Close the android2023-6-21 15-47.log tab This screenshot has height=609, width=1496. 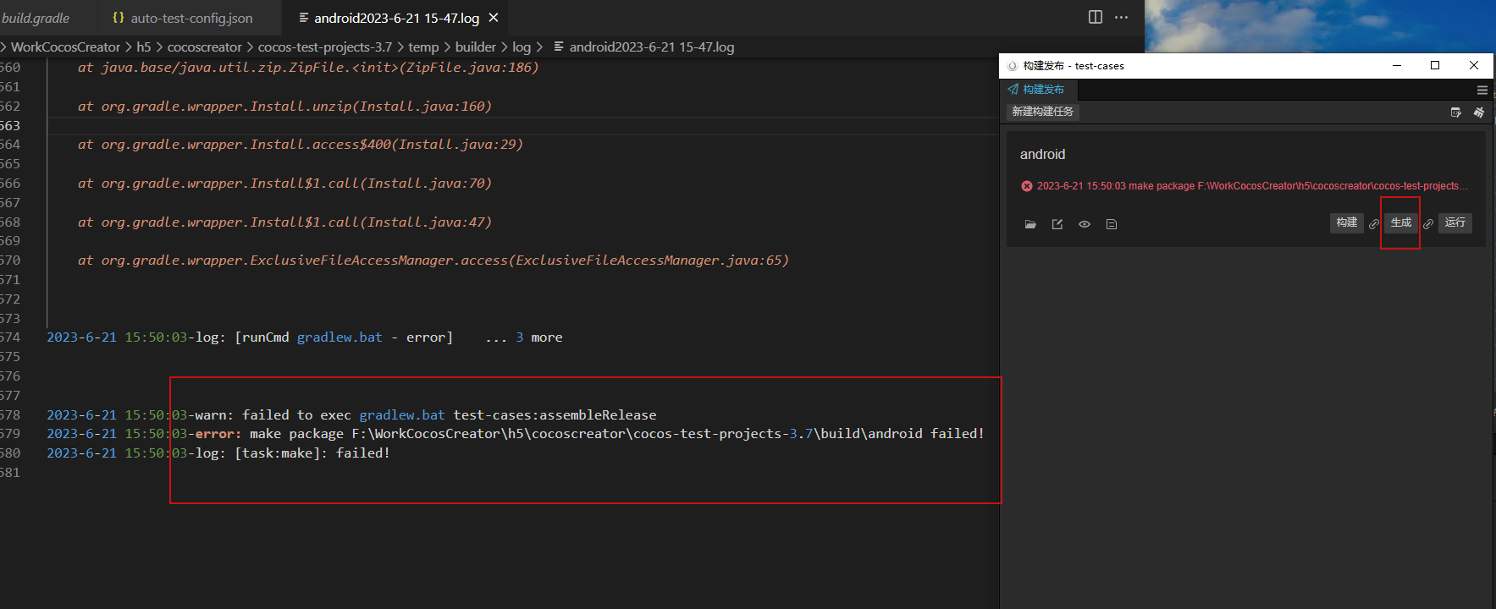click(x=494, y=18)
